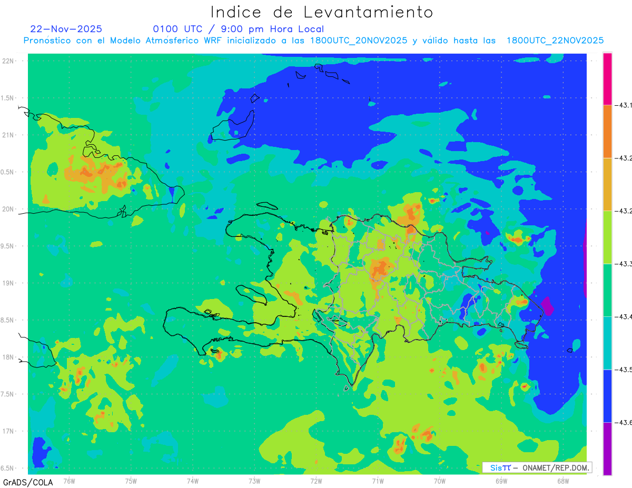Select the 71W longitude axis label

[x=378, y=481]
